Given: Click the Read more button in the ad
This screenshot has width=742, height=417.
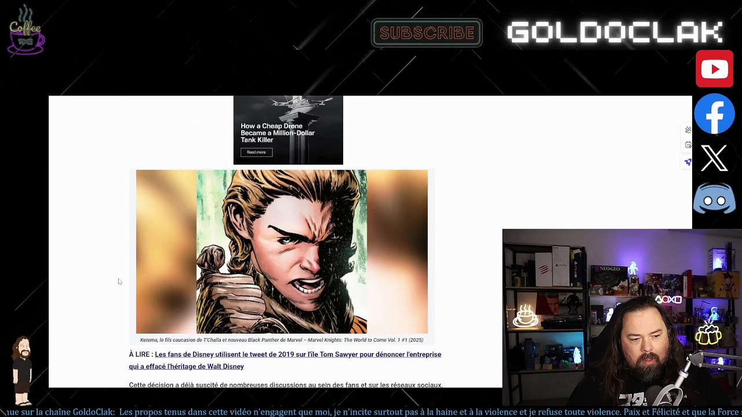Looking at the screenshot, I should tap(256, 152).
